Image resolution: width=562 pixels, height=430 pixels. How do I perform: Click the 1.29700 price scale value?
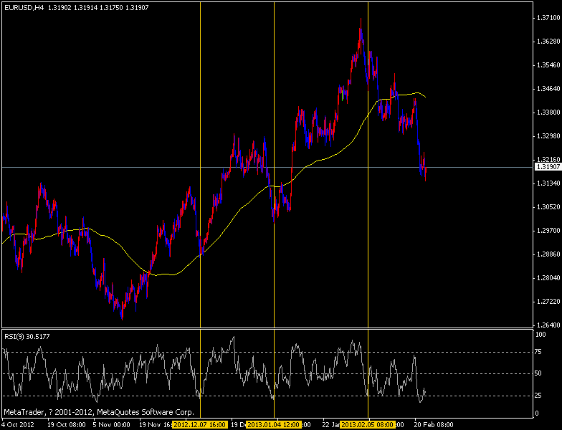pos(548,231)
